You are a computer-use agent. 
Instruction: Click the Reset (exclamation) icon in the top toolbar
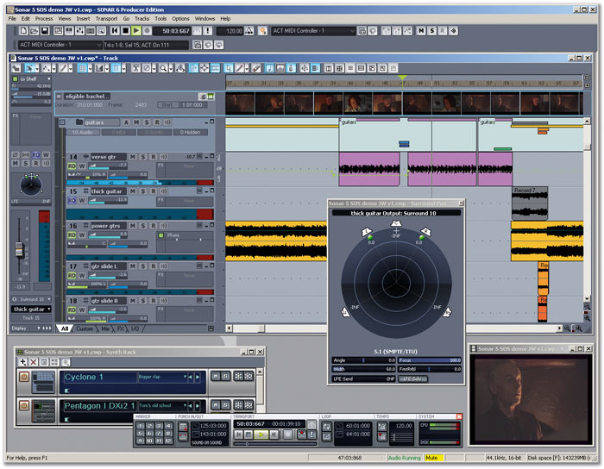pos(208,31)
